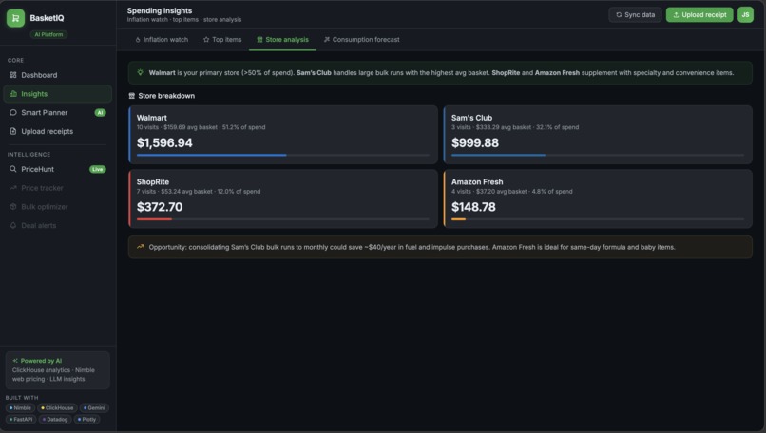Click Upload receipt button
The image size is (766, 433).
click(x=699, y=15)
